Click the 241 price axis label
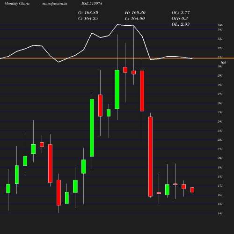 tap(220, 121)
